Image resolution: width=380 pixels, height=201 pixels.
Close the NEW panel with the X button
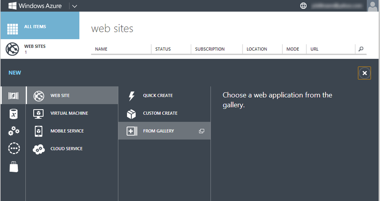(365, 73)
